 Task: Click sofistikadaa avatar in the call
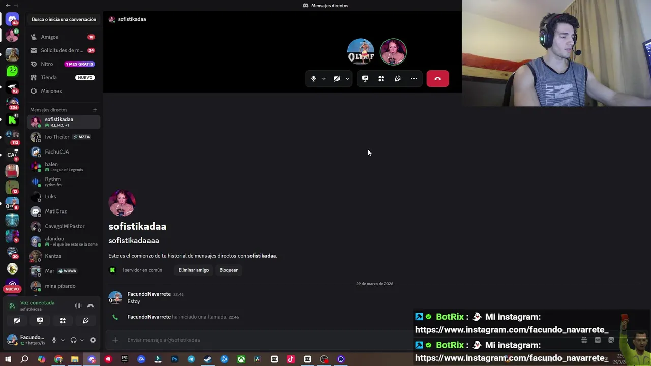(393, 51)
